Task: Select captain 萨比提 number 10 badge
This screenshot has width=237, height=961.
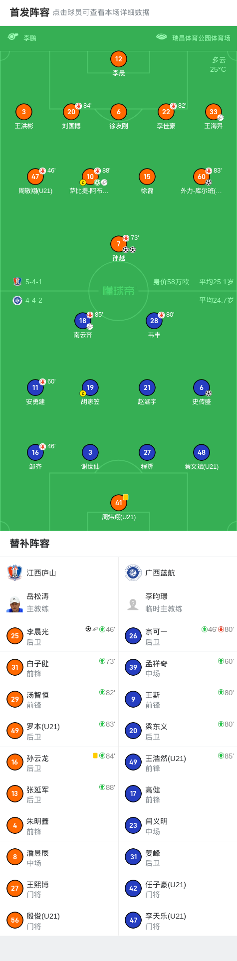Action: 90,177
